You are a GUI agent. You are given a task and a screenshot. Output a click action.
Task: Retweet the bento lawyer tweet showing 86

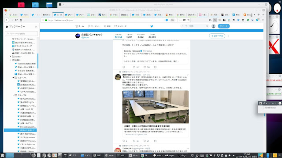pos(134,141)
